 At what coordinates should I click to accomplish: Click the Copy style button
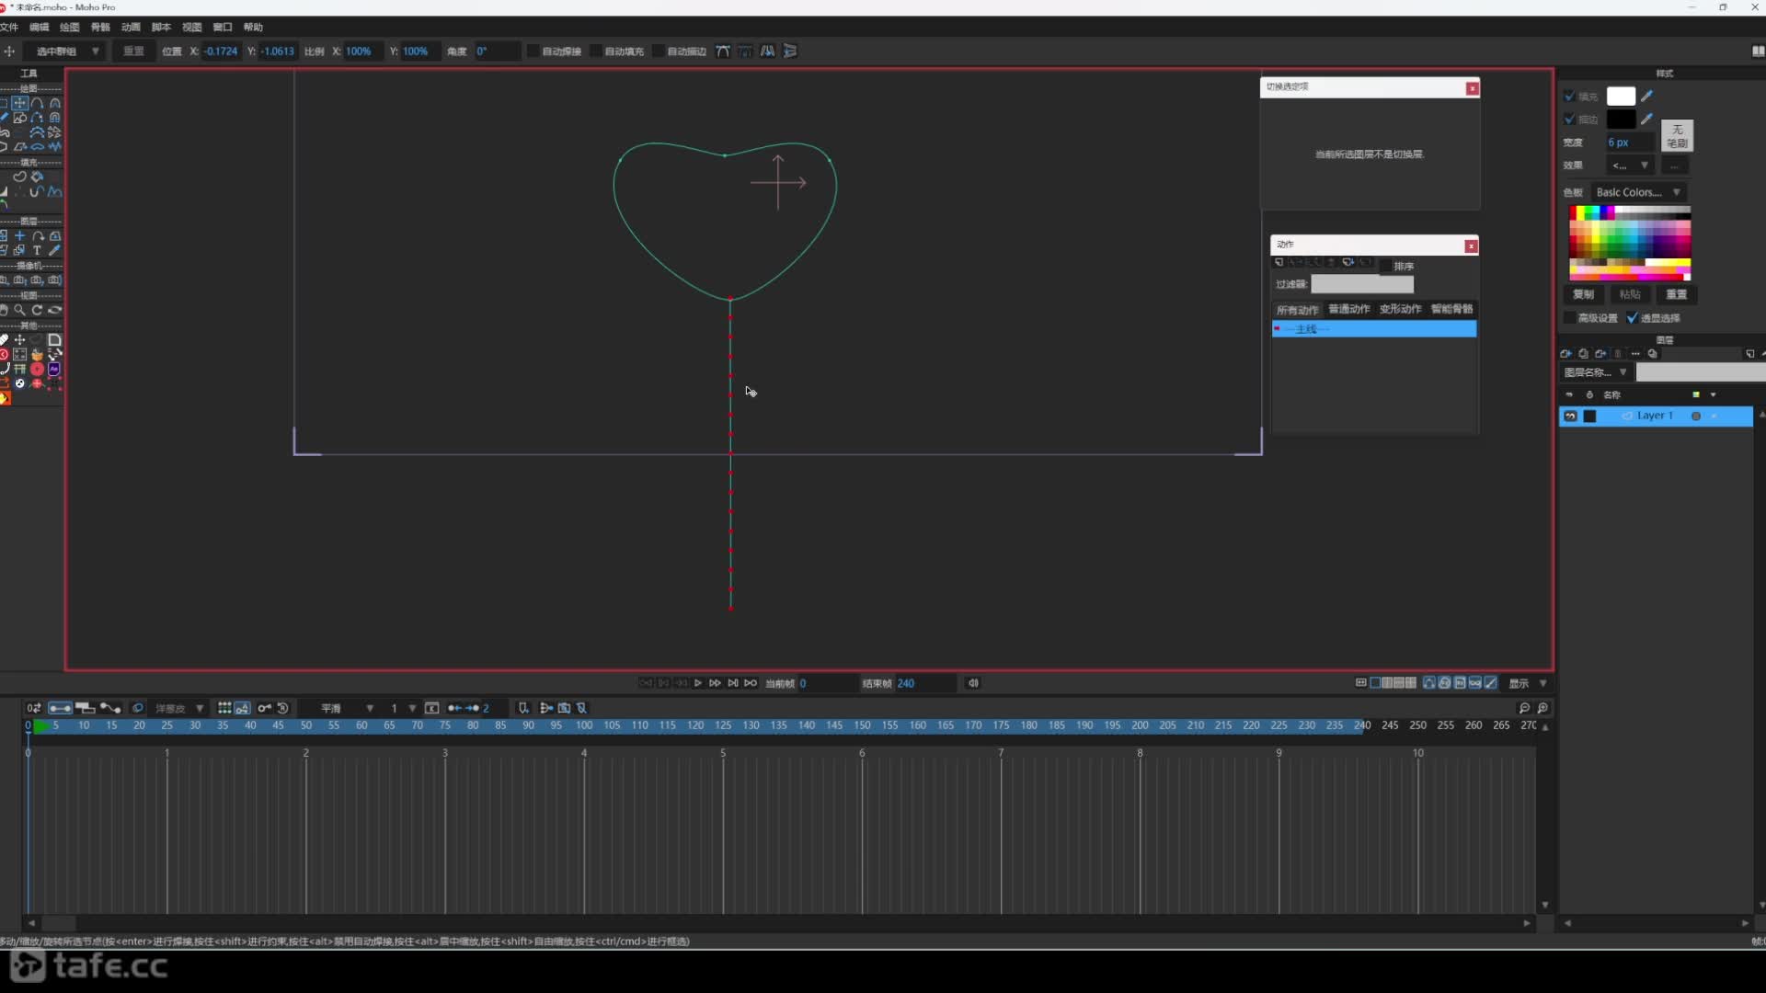pyautogui.click(x=1583, y=294)
